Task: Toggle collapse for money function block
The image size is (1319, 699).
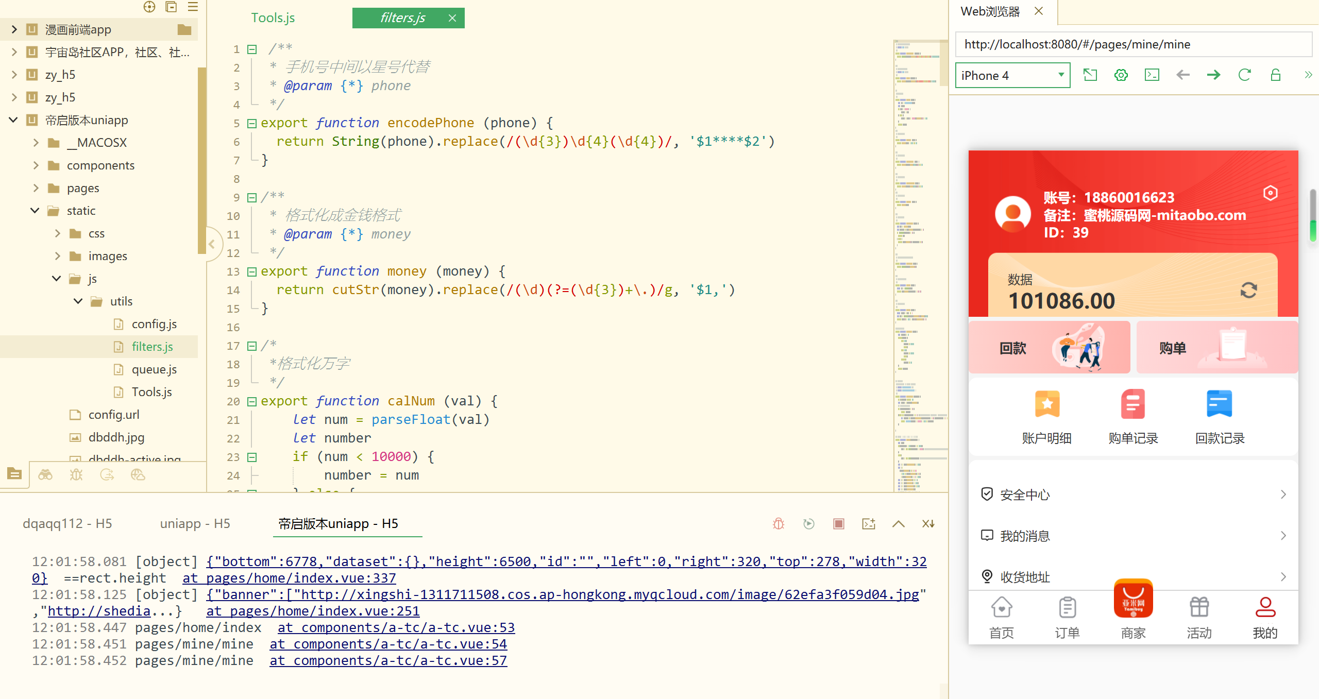Action: click(x=252, y=270)
